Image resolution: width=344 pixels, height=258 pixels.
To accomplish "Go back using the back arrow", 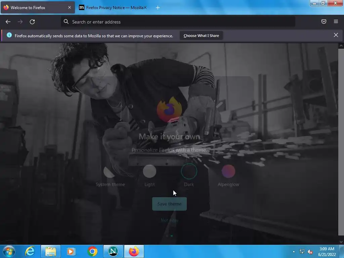I will click(8, 22).
